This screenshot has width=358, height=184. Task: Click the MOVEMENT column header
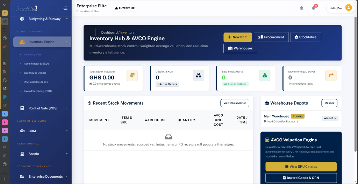coord(99,120)
